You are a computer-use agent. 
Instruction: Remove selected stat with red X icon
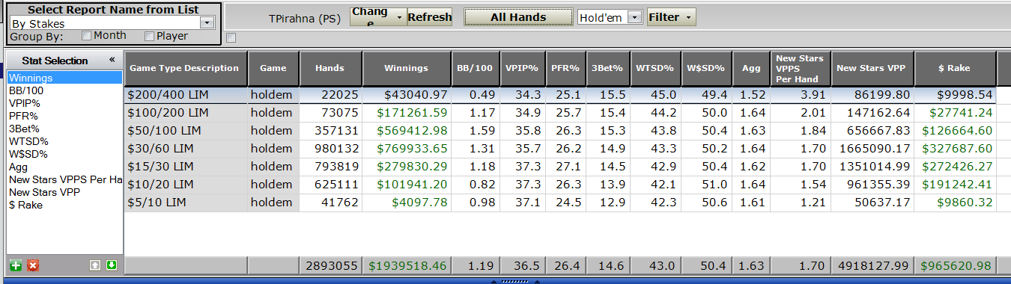pyautogui.click(x=33, y=265)
